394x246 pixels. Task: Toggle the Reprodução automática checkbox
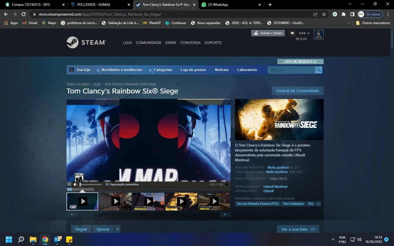click(x=107, y=184)
